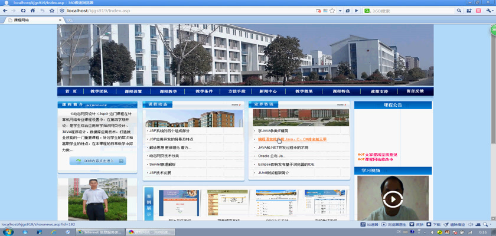
Task: Open the 下载 download manager in status bar
Action: [x=434, y=225]
